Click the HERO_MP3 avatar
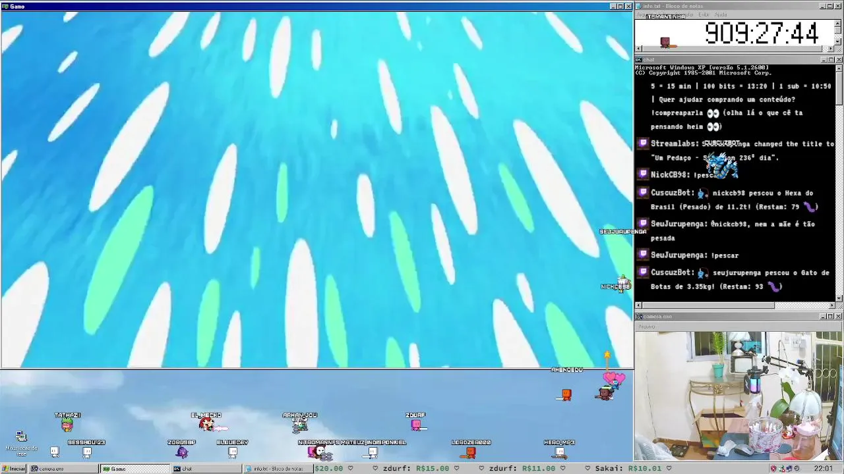This screenshot has width=844, height=474. pos(560,452)
